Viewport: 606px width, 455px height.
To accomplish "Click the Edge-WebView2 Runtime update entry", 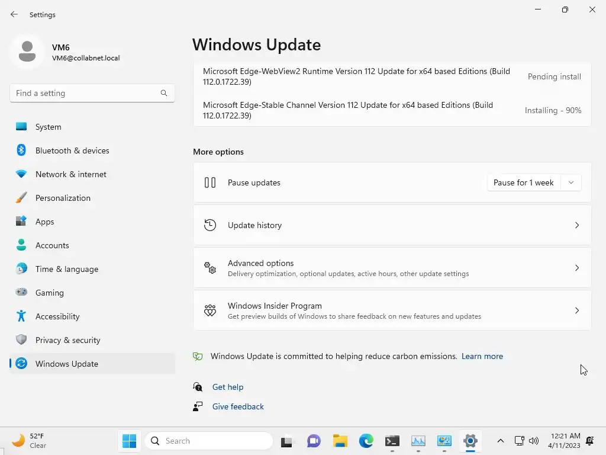I will (x=392, y=76).
